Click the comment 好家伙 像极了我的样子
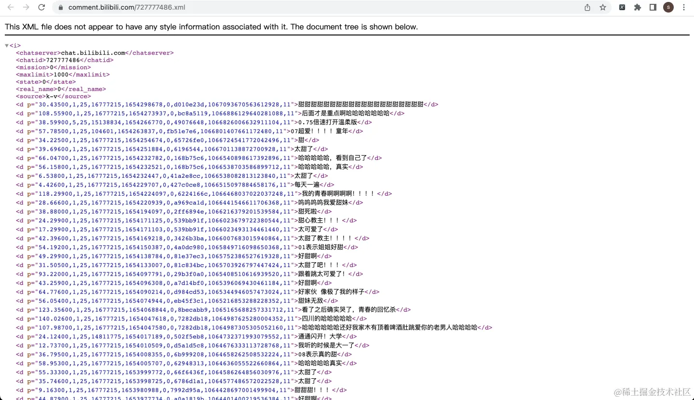This screenshot has height=400, width=694. coord(332,292)
